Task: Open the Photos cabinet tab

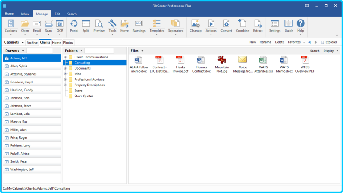Action: (68, 43)
